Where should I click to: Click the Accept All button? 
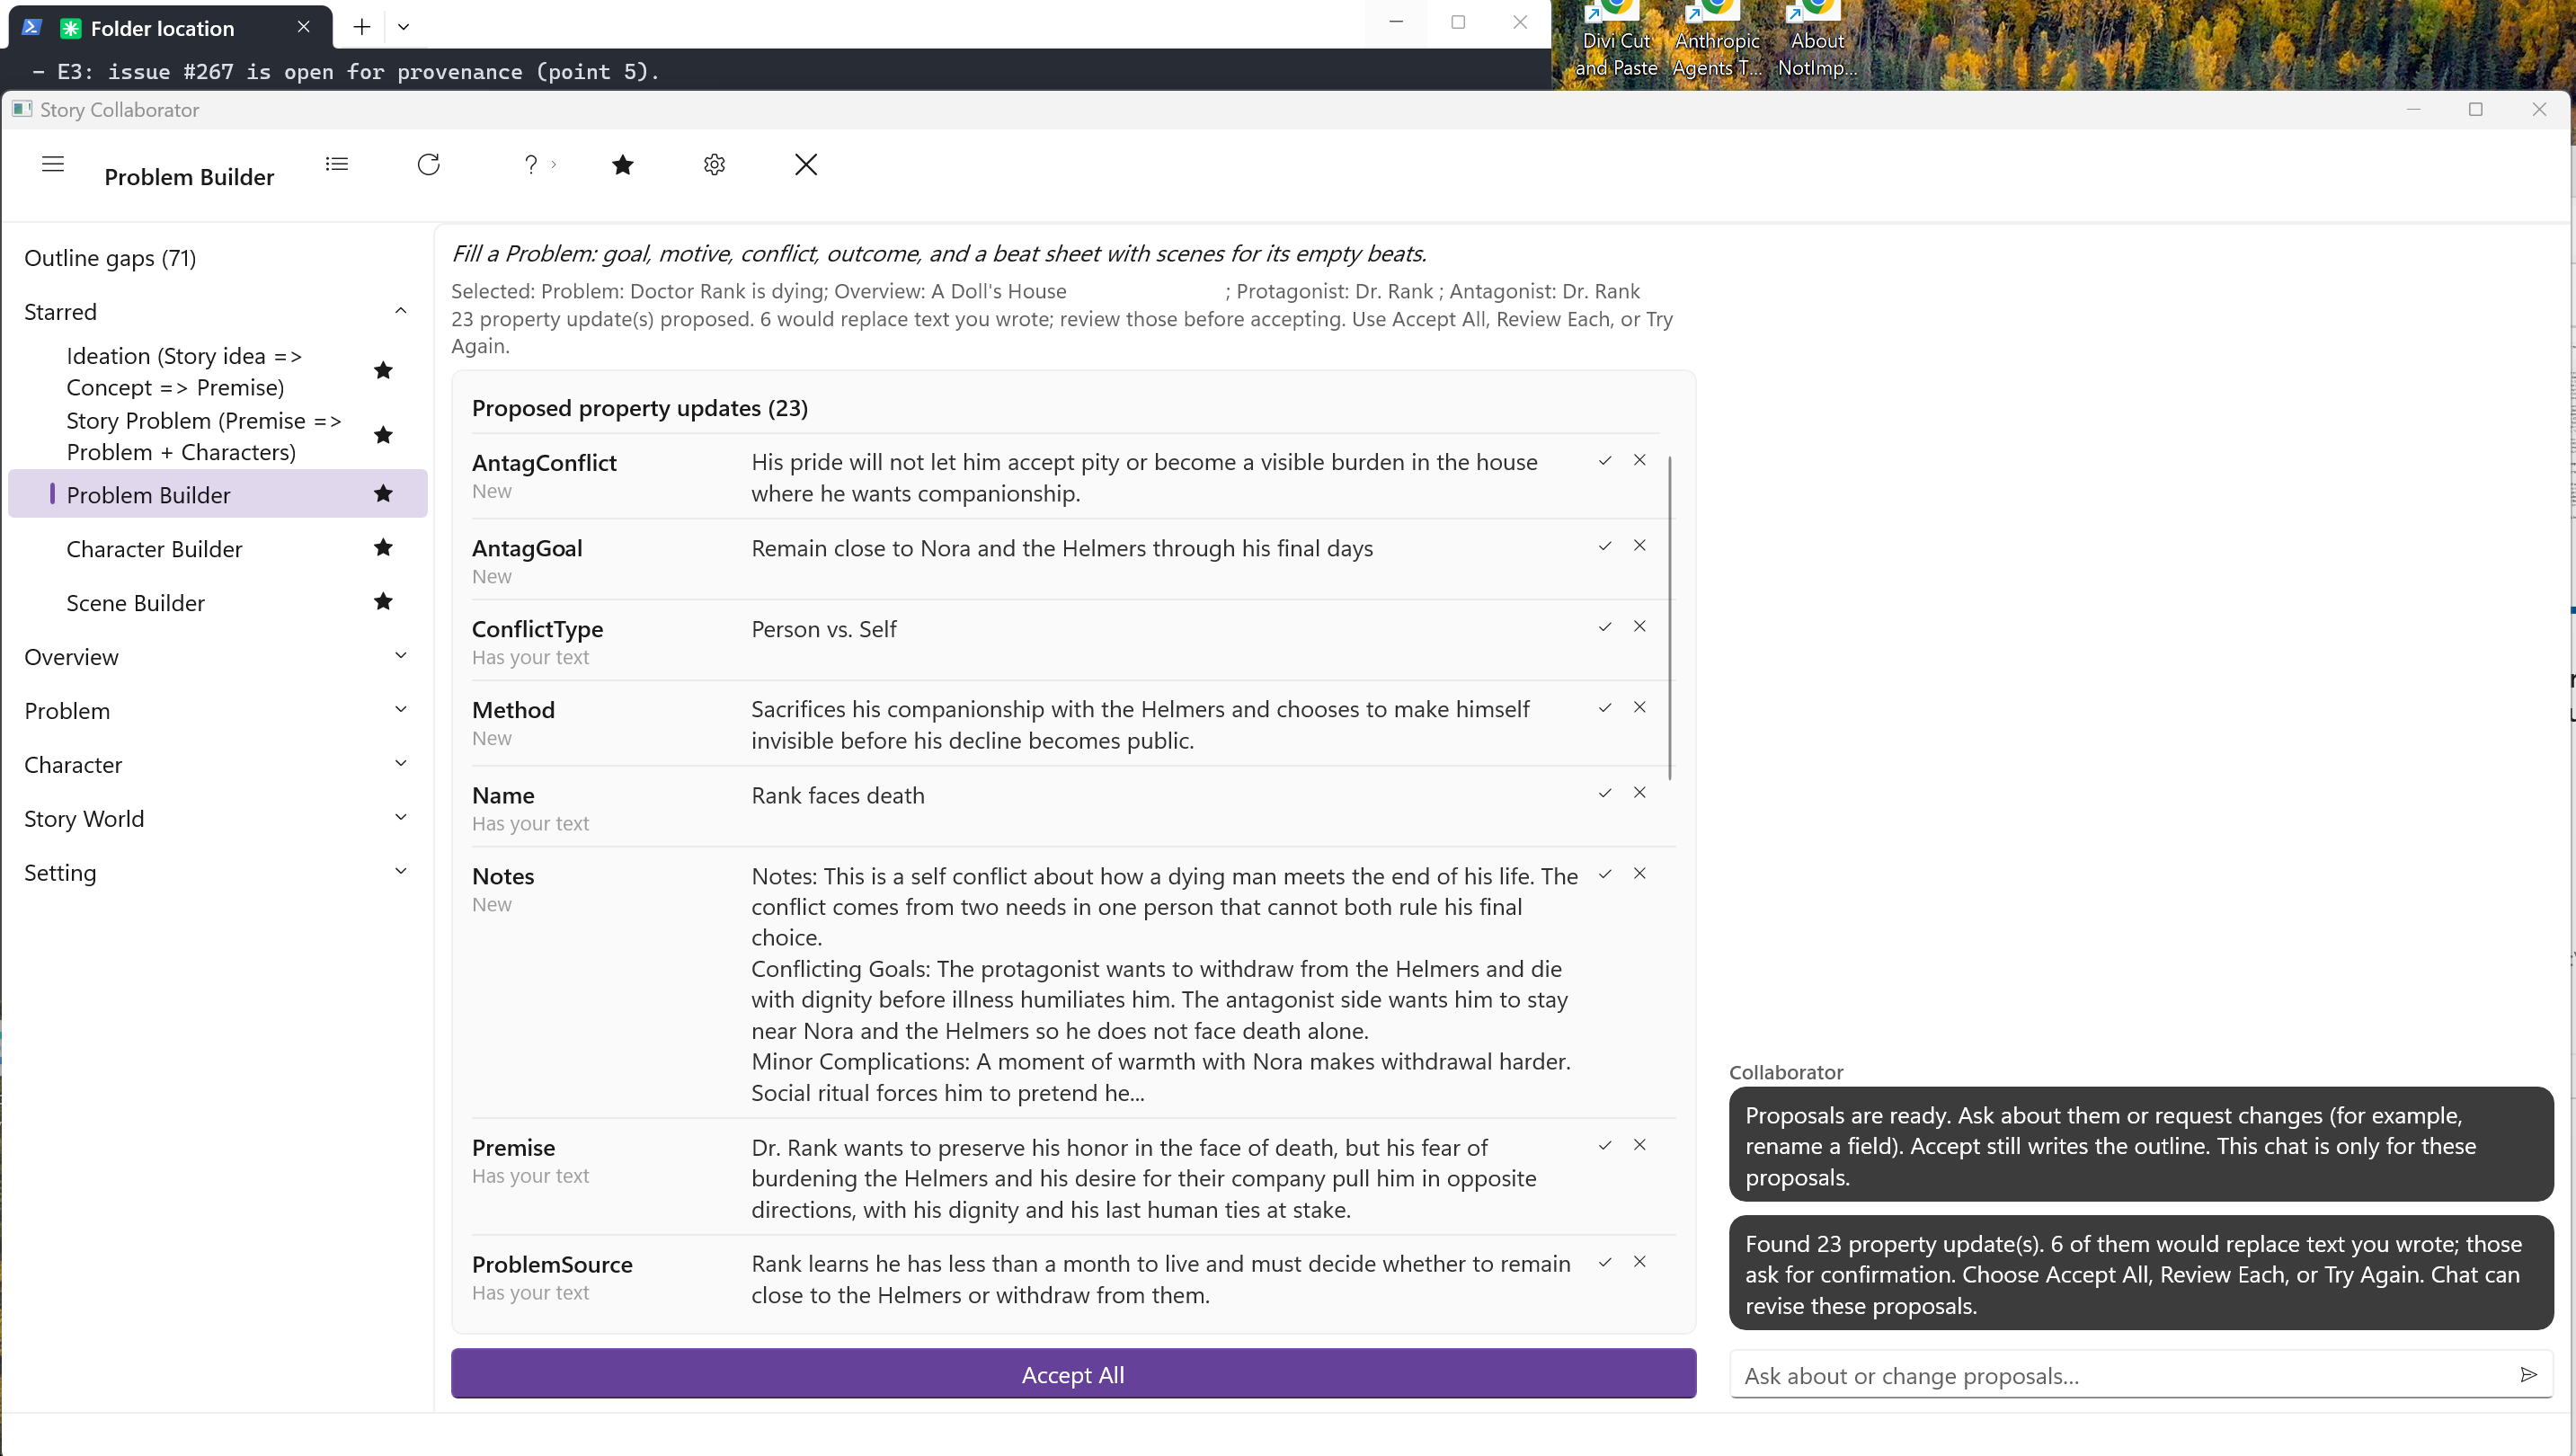point(1073,1374)
